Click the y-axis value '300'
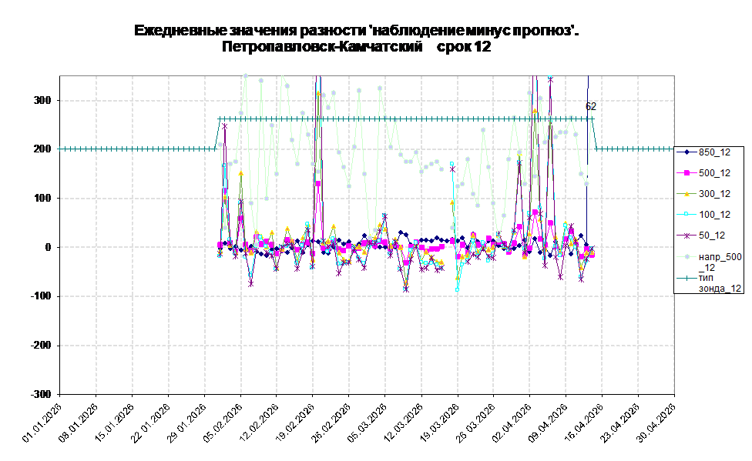Viewport: 752px width, 461px height. (42, 100)
